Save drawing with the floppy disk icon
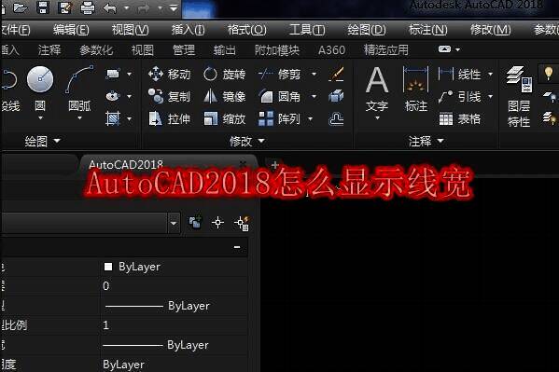 click(43, 7)
